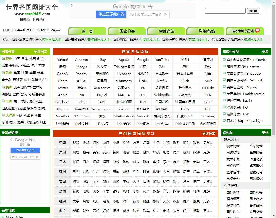Screen dimensions: 276x218
Task: Expand 更多国家 in 热门国家网站类别 header
Action: (209, 134)
